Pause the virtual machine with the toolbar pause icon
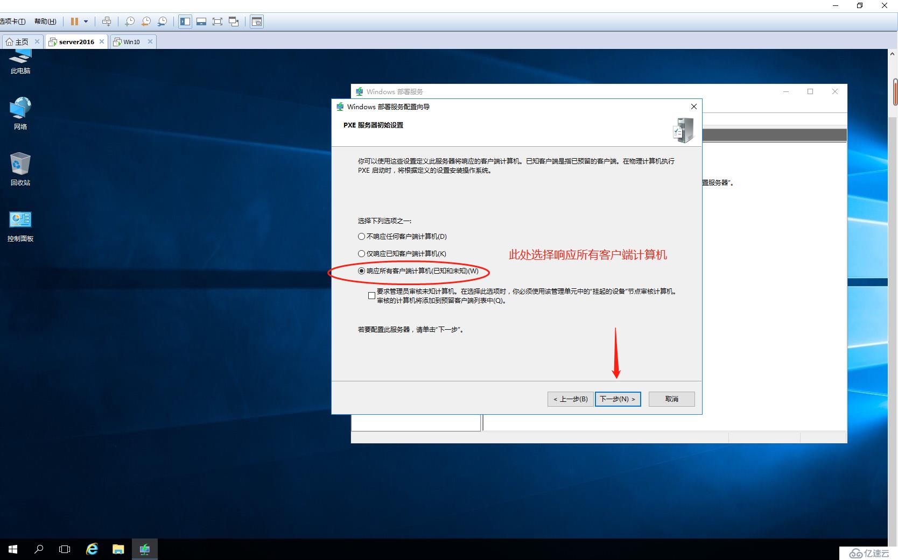The height and width of the screenshot is (560, 898). tap(74, 22)
